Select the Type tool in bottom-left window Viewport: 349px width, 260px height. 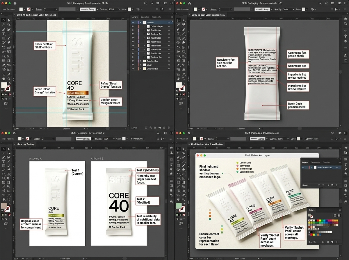(3, 161)
